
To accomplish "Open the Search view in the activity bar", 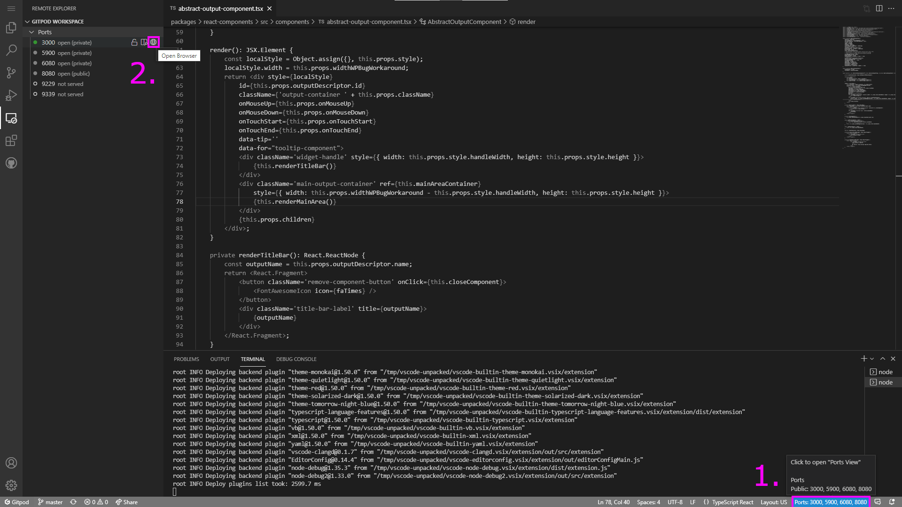I will (11, 50).
